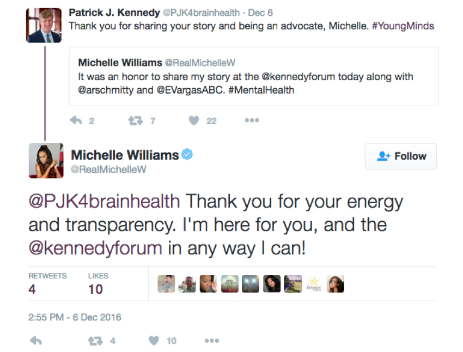This screenshot has width=463, height=352.
Task: Reply to Patrick Kennedy's tweet
Action: [x=76, y=121]
